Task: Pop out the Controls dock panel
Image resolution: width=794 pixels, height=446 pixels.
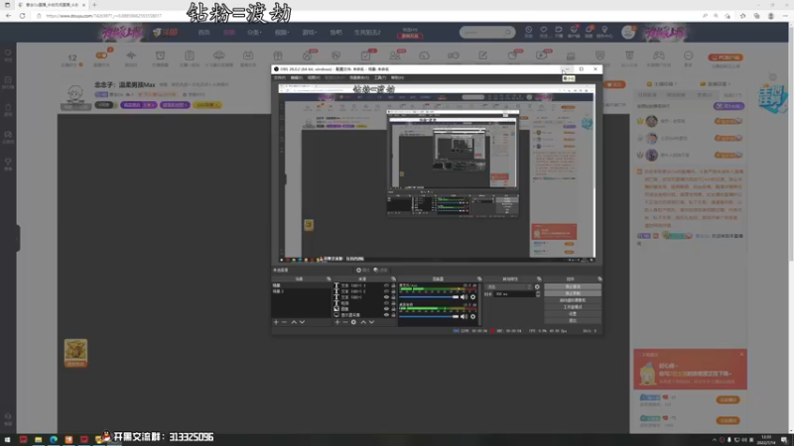Action: click(599, 279)
